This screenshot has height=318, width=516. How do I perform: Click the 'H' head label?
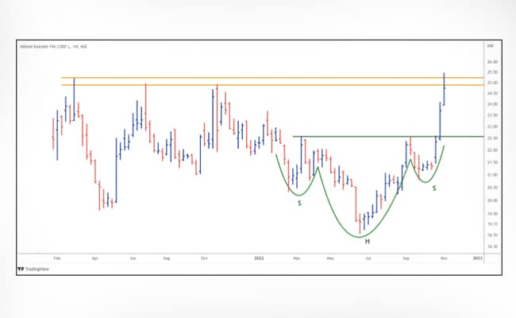367,241
